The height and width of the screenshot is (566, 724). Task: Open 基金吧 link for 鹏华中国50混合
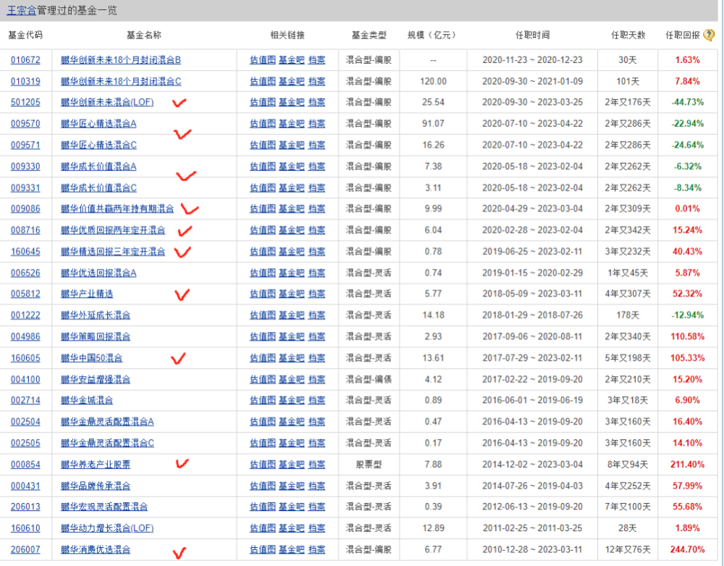point(292,358)
